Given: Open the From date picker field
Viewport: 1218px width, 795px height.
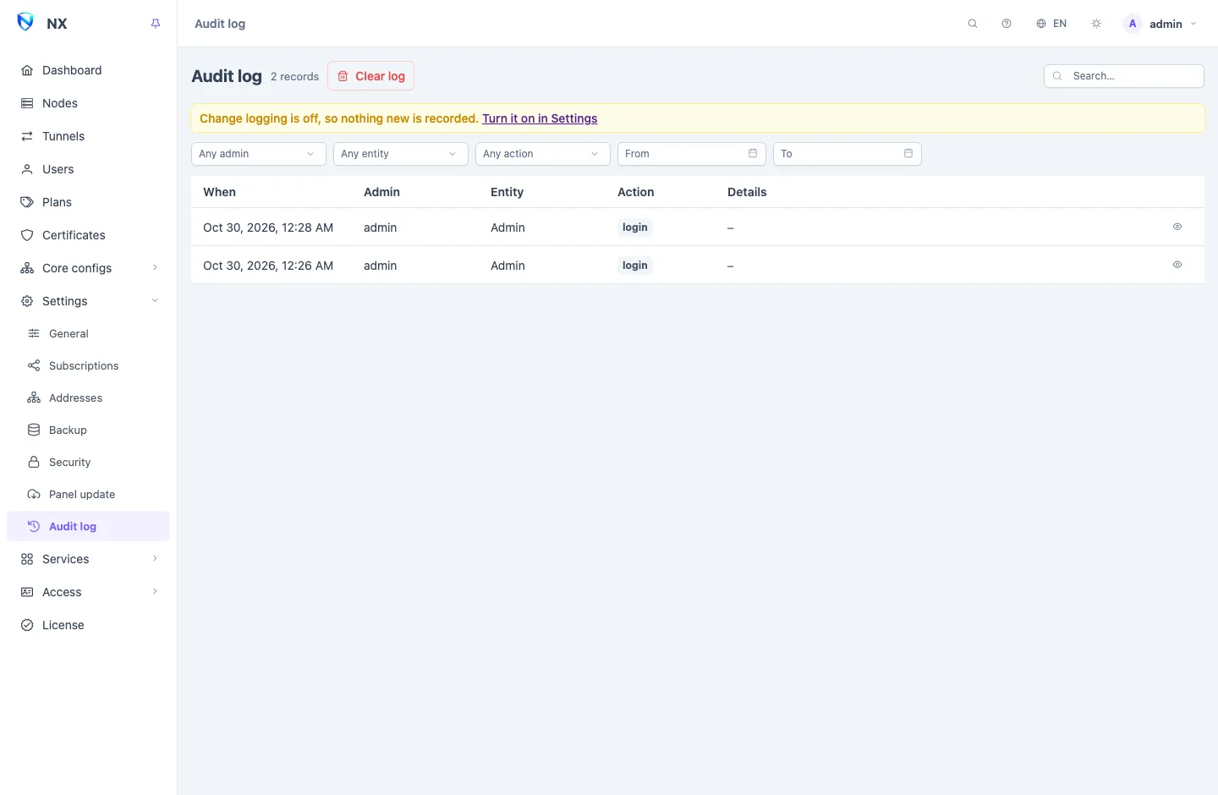Looking at the screenshot, I should click(x=692, y=154).
